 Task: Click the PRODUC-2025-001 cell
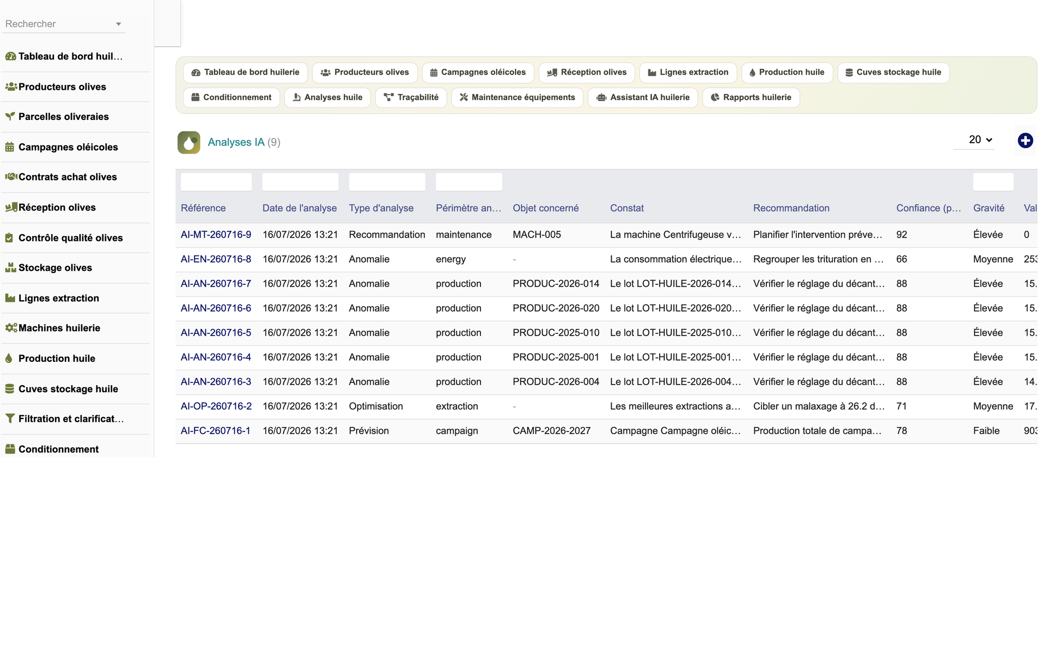pos(556,357)
